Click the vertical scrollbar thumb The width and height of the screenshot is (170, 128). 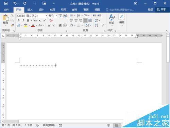(x=168, y=49)
